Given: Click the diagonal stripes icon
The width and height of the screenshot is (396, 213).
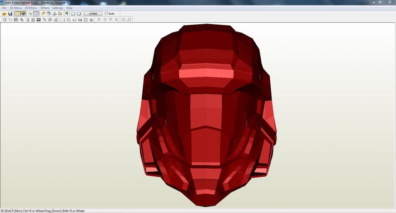Looking at the screenshot, I should [x=22, y=20].
